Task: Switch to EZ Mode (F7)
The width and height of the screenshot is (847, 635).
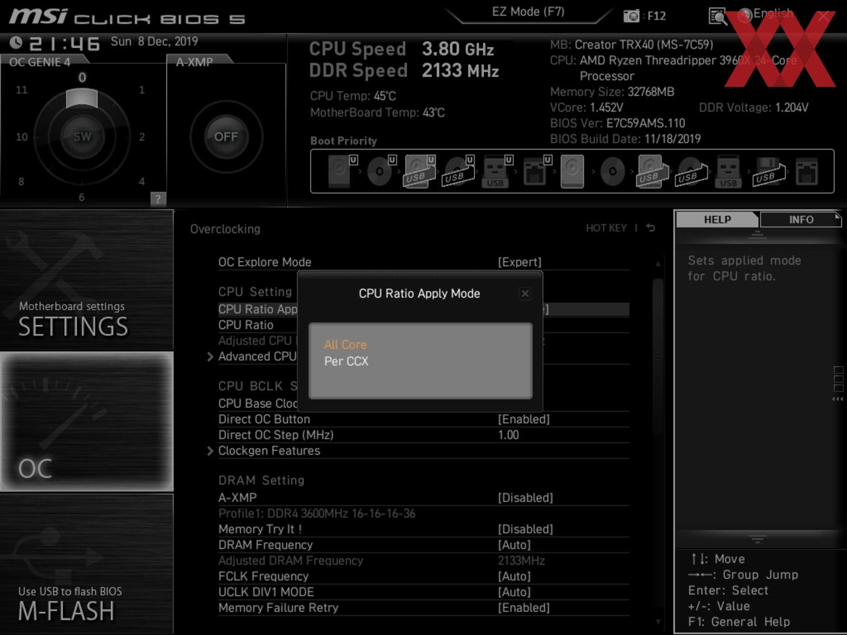Action: coord(528,12)
